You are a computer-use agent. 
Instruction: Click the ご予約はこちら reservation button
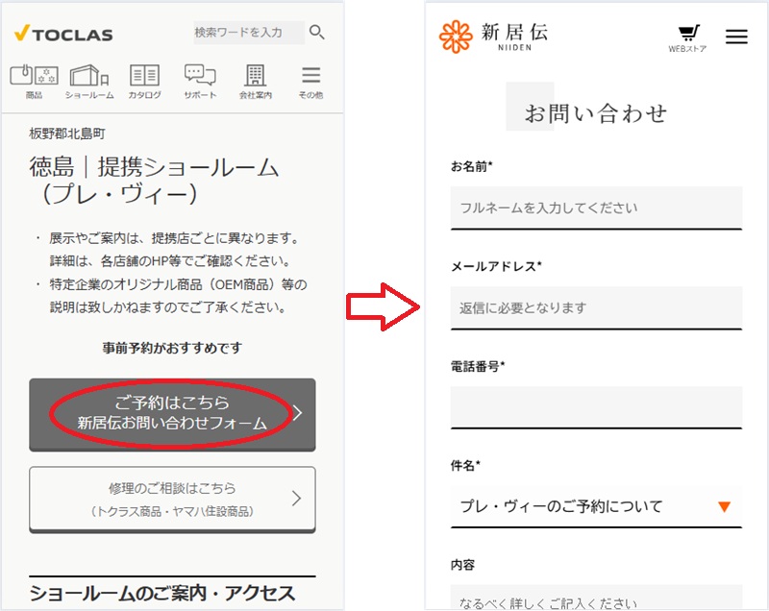pyautogui.click(x=172, y=414)
